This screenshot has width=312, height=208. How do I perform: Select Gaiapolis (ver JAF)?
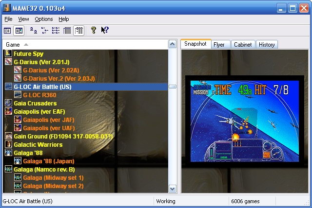[49, 120]
